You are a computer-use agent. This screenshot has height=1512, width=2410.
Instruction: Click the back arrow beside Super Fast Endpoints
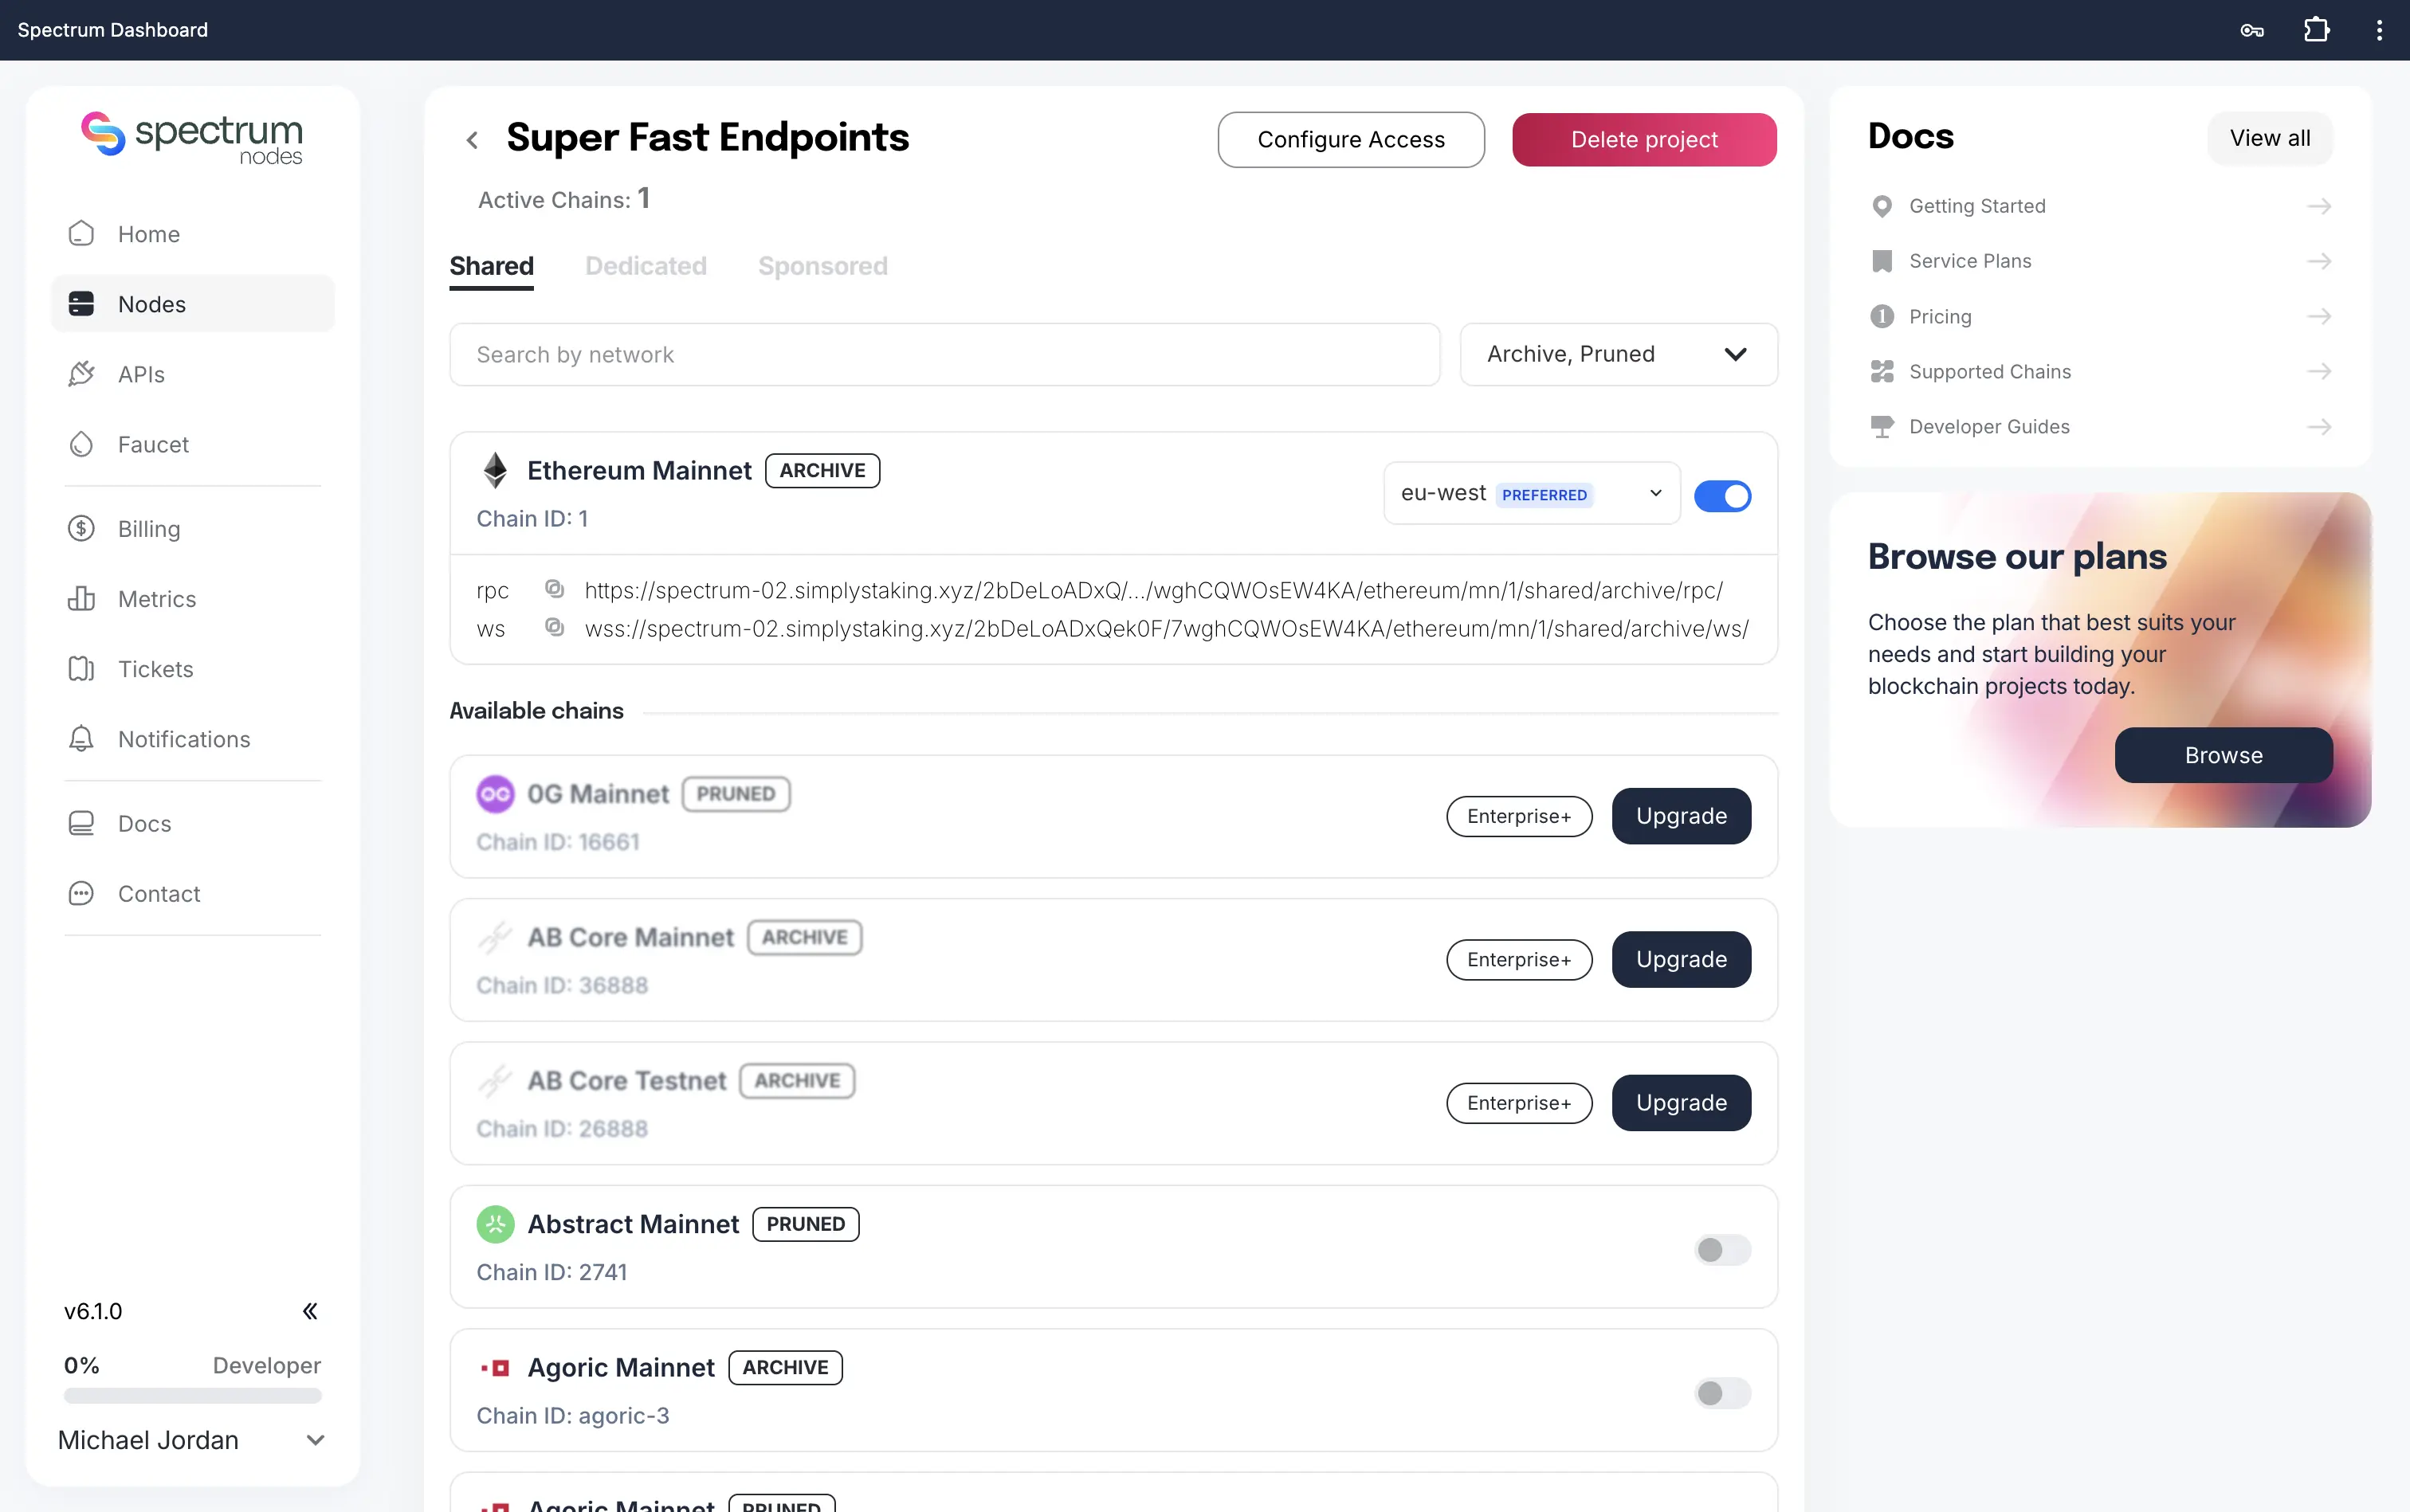[x=472, y=140]
